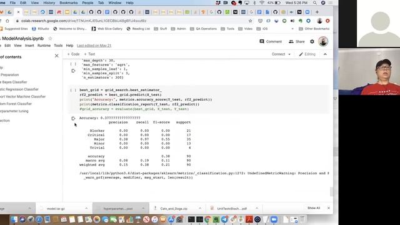Bookmark this page with star icon
Viewport: 400px width, 225px height.
pyautogui.click(x=250, y=21)
